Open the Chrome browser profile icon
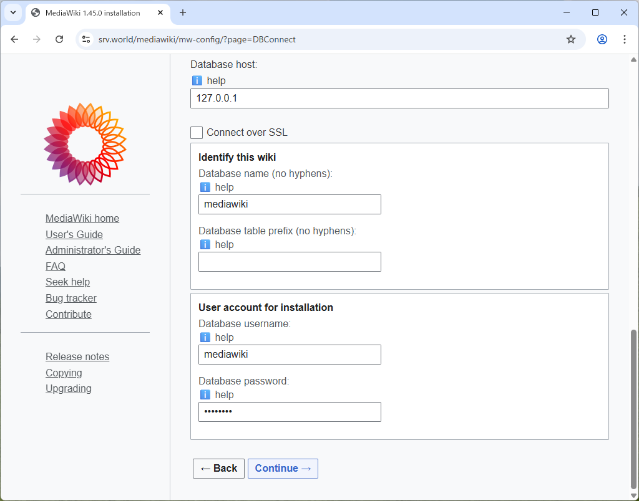 coord(602,39)
